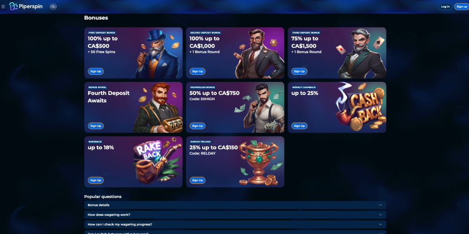Expand How does wagering work chevron
This screenshot has height=234, width=469.
380,215
